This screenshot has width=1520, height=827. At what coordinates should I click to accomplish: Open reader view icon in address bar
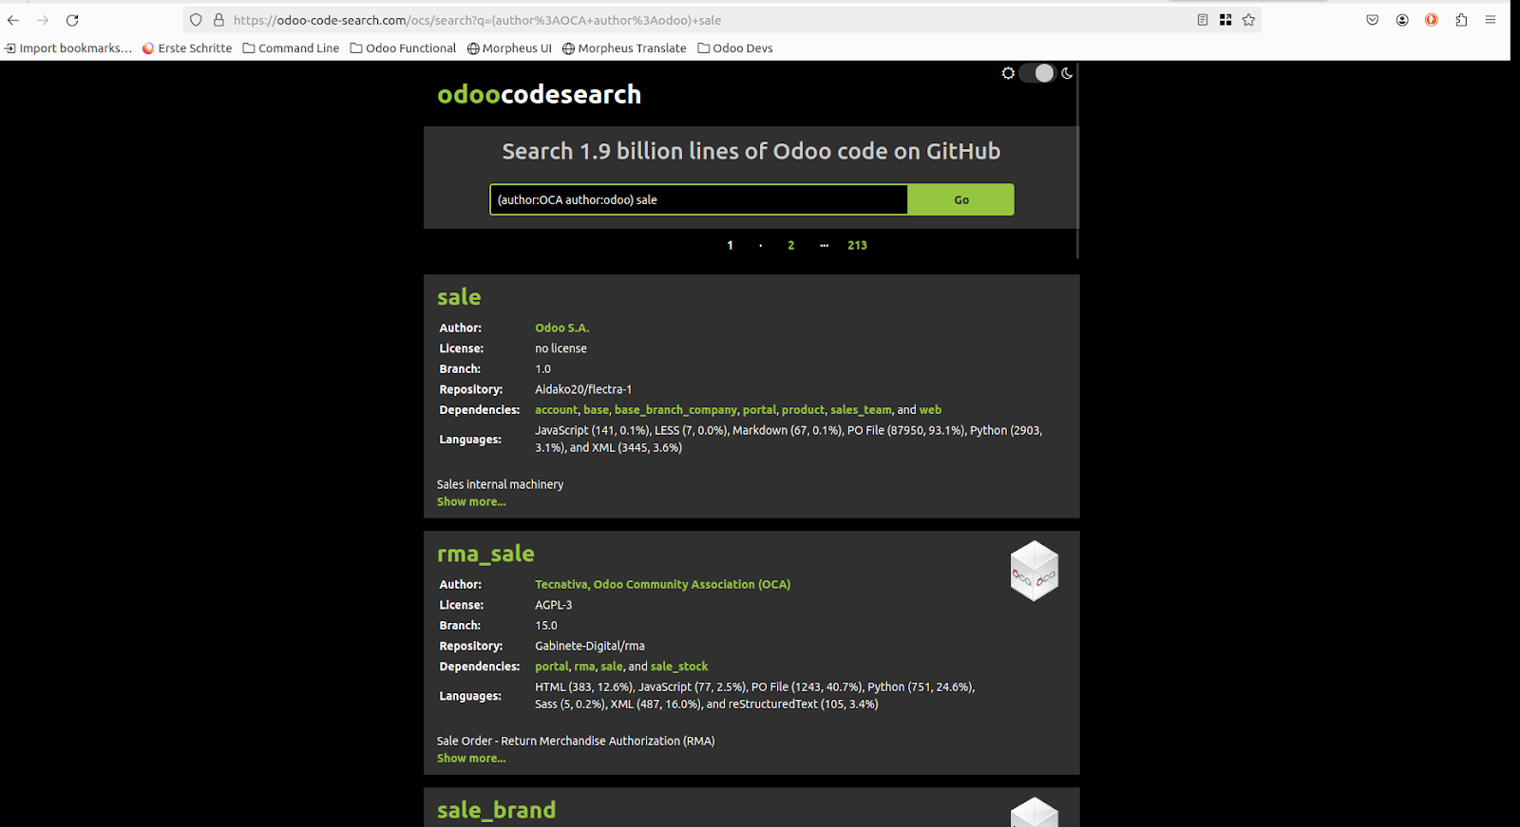1202,20
